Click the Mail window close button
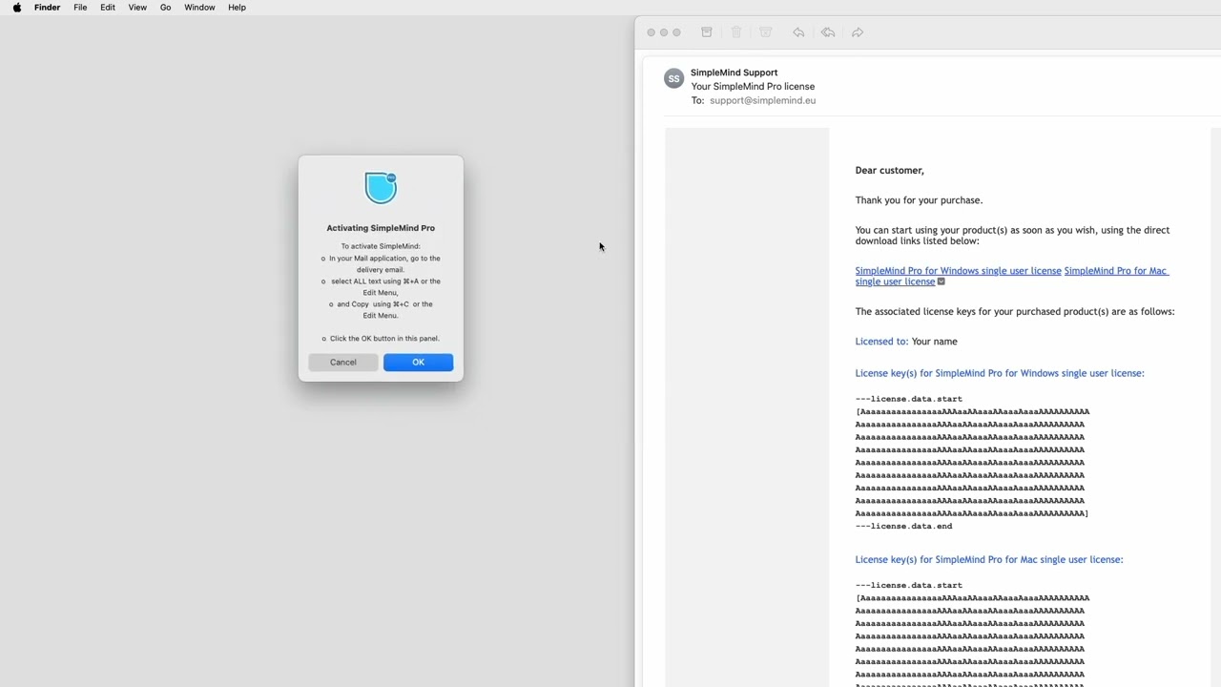Image resolution: width=1221 pixels, height=687 pixels. pyautogui.click(x=652, y=32)
